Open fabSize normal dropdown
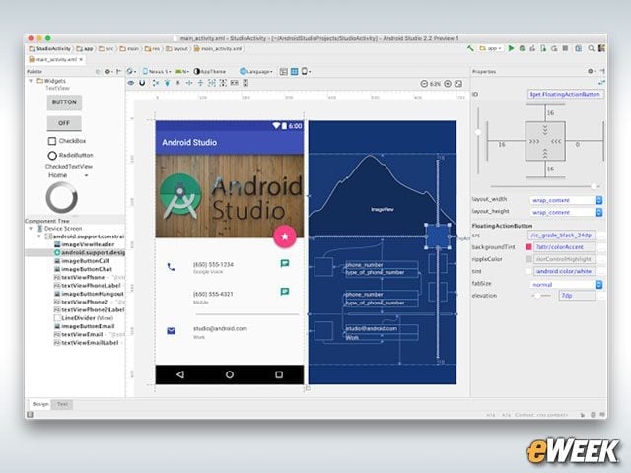The height and width of the screenshot is (473, 631). click(598, 285)
